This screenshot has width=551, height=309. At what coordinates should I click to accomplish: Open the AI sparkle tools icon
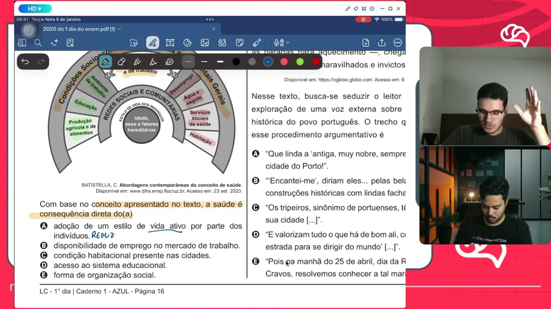click(54, 42)
